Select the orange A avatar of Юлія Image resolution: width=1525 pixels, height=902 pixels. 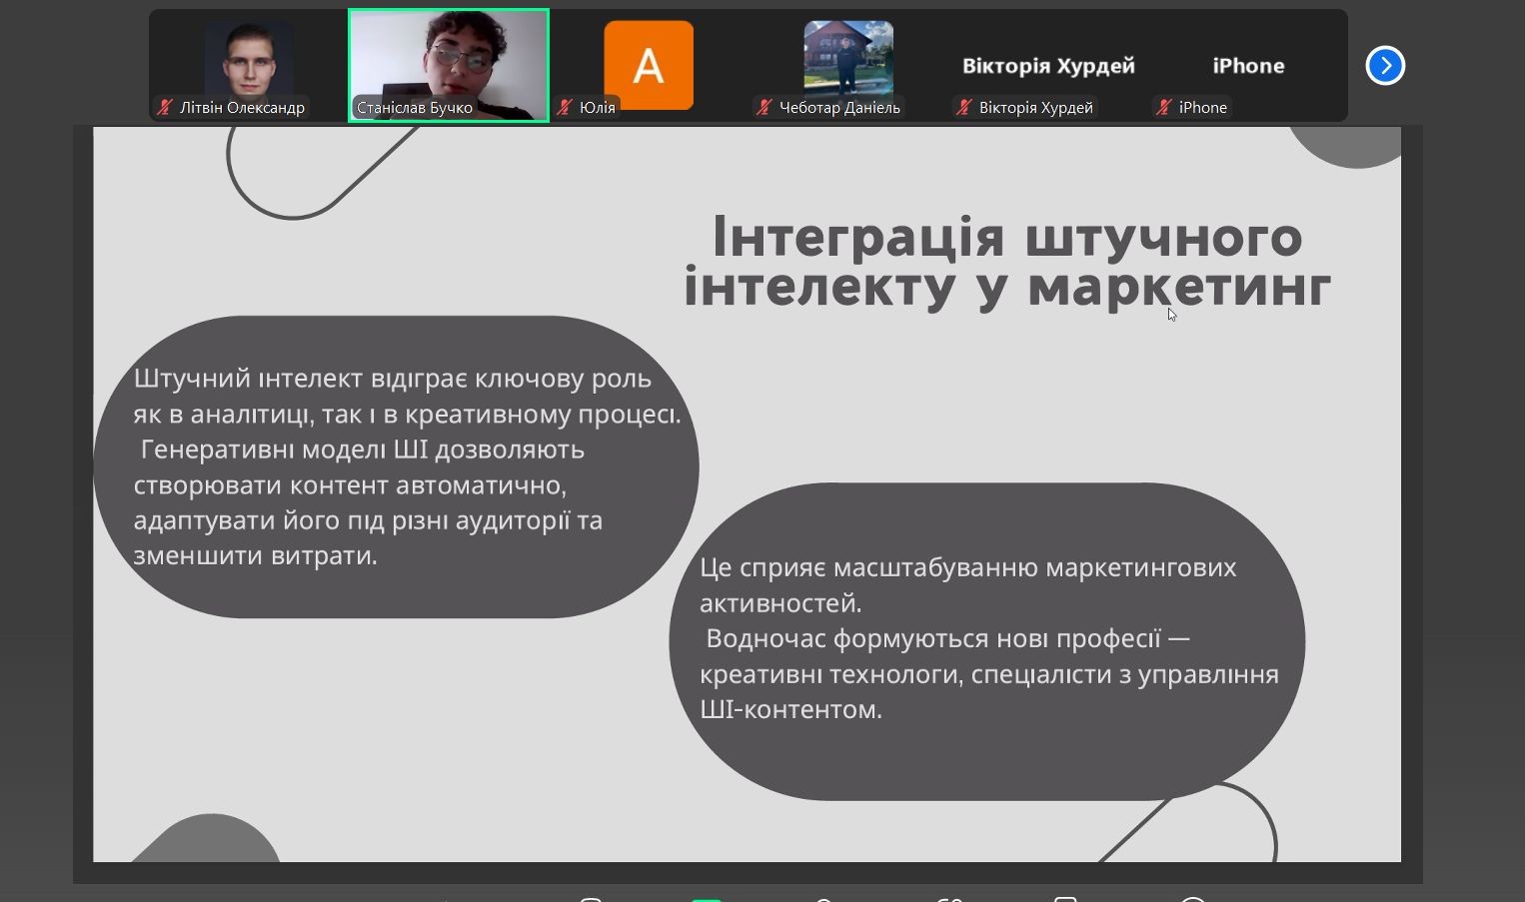(x=649, y=65)
